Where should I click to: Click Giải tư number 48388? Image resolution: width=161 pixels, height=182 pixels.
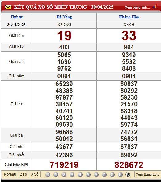point(64,91)
